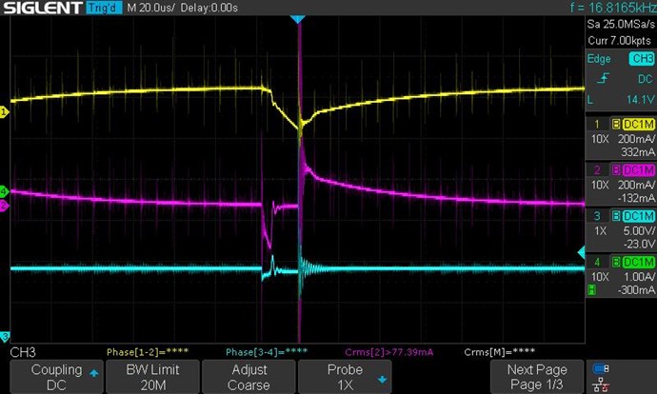Click channel 3 bandwidth limit B icon

(616, 216)
